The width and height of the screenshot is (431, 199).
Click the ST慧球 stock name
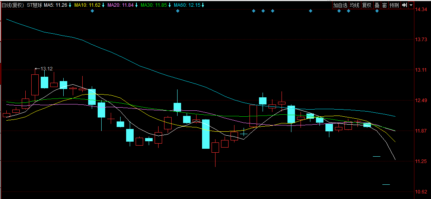[x=34, y=5]
